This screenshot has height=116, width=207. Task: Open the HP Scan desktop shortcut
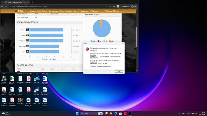pos(37,79)
